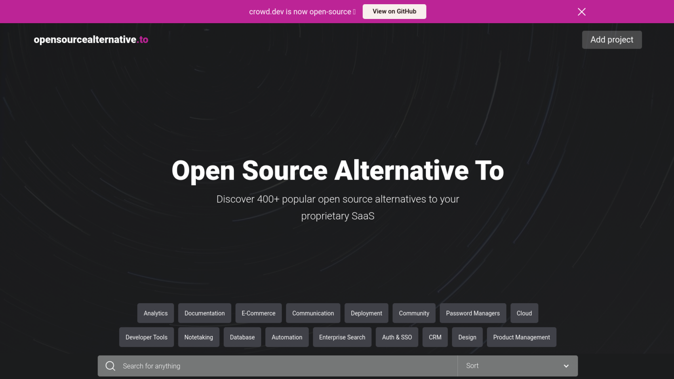Screen dimensions: 674x379
Task: Filter by Auth & SSO category
Action: pos(397,337)
